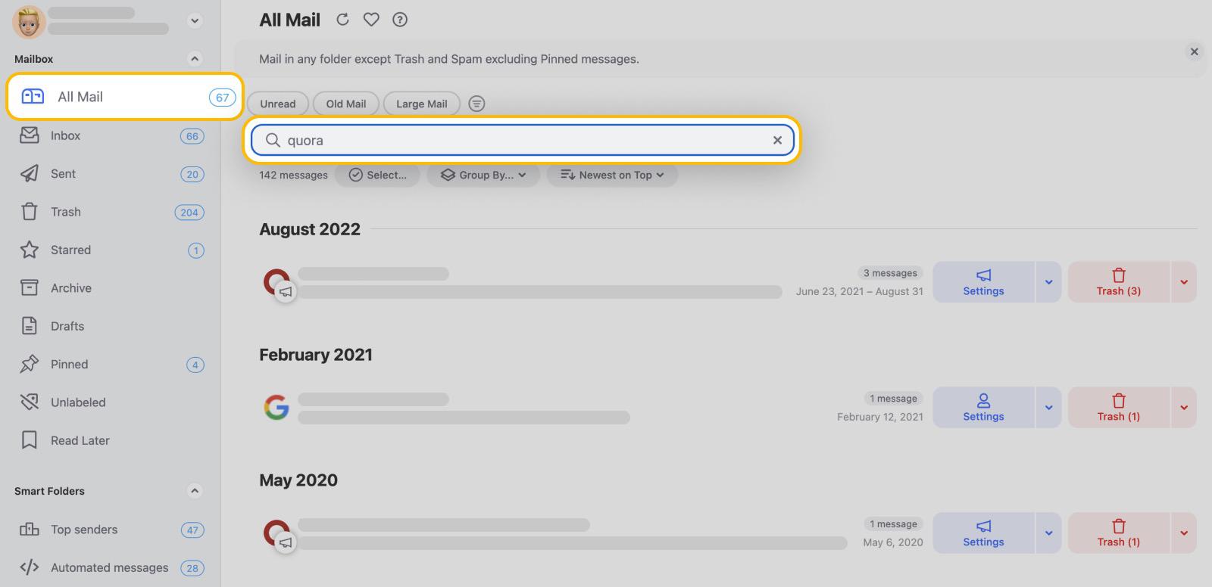Apply the Unread filter
This screenshot has width=1212, height=587.
278,104
